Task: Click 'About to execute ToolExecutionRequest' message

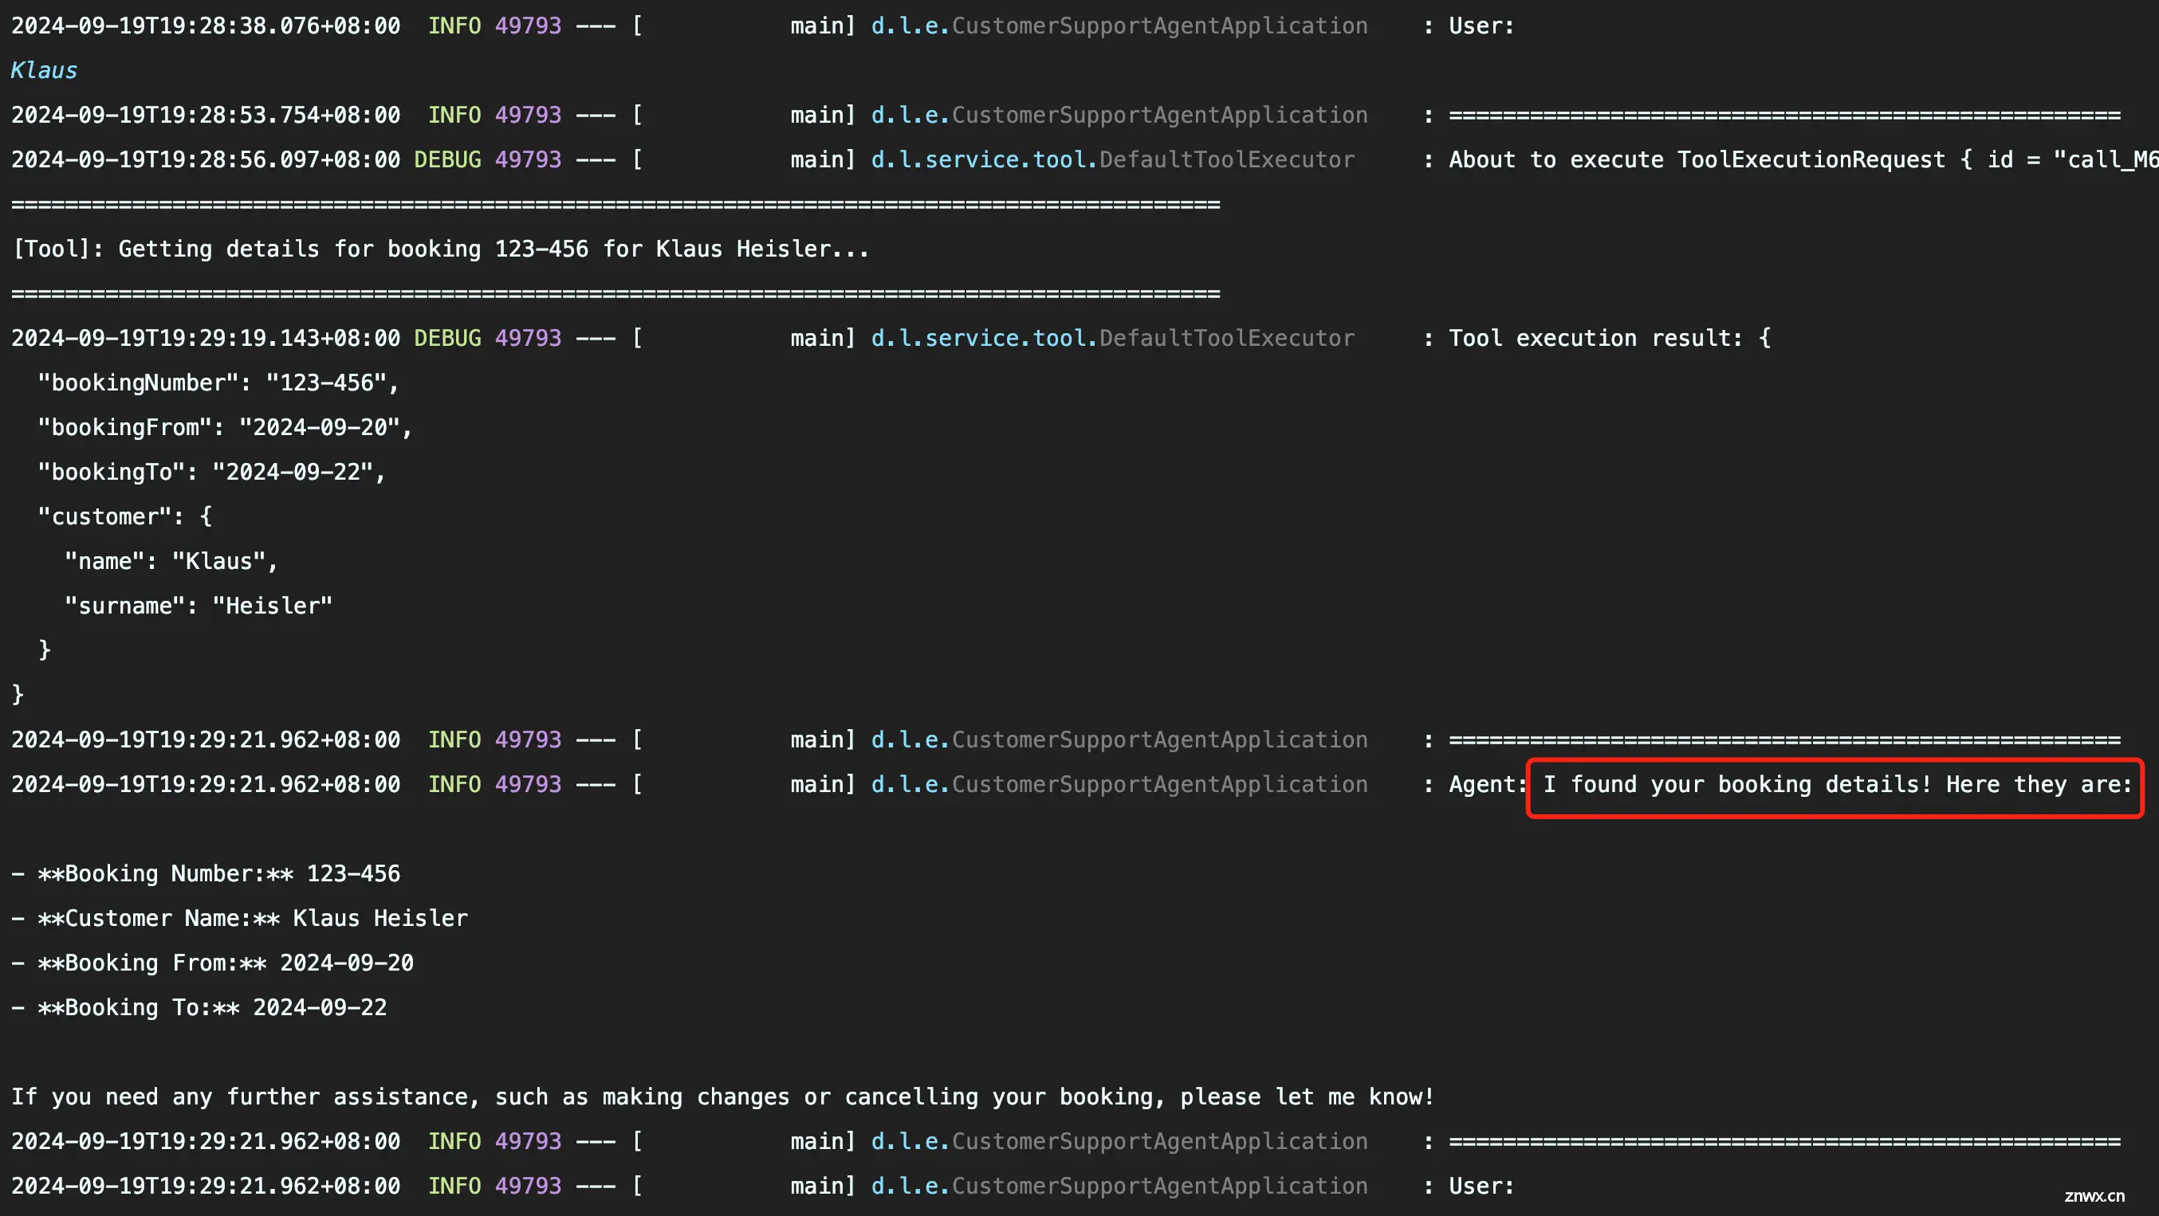Action: click(1803, 160)
